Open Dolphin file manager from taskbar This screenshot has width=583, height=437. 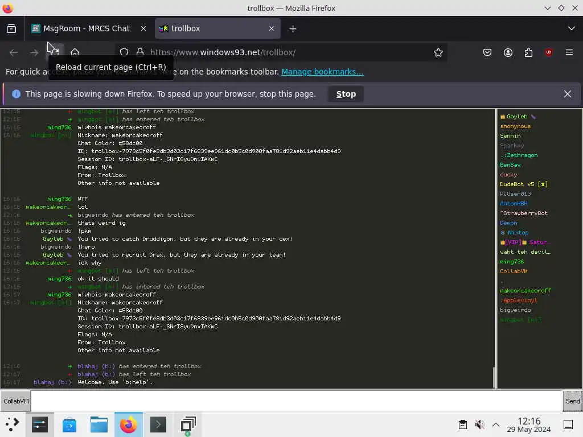(x=99, y=424)
